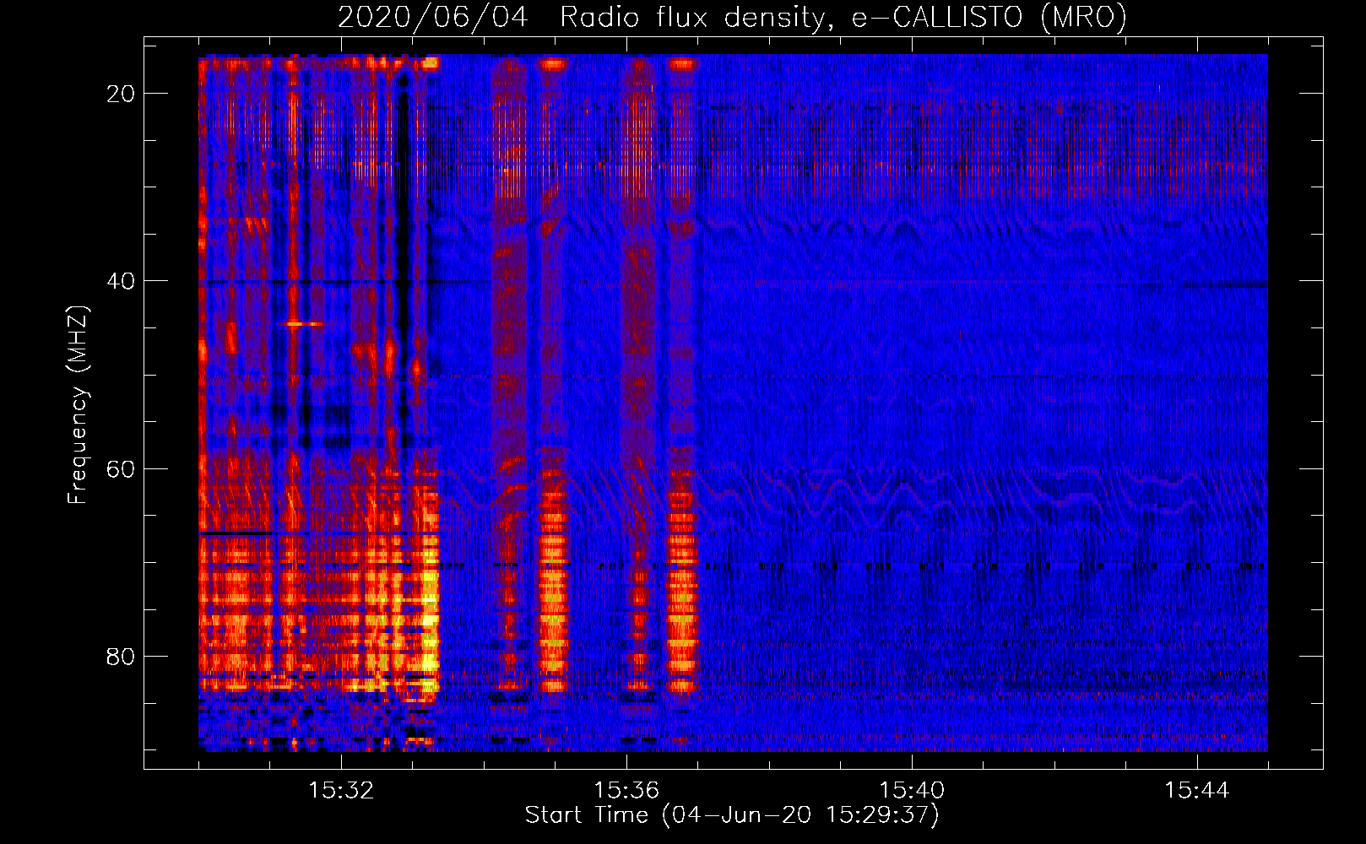This screenshot has height=844, width=1366.
Task: Click the '15:36' time tick label
Action: coord(626,791)
